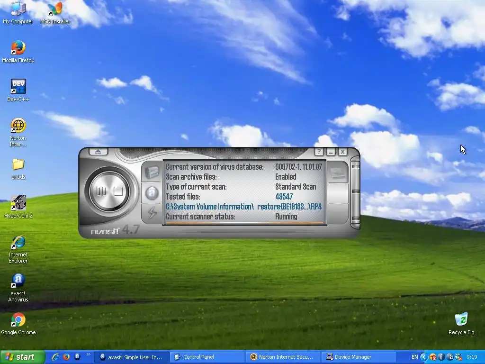Viewport: 485px width, 364px height.
Task: Click the blue 'i' ball tray icon
Action: click(x=441, y=357)
